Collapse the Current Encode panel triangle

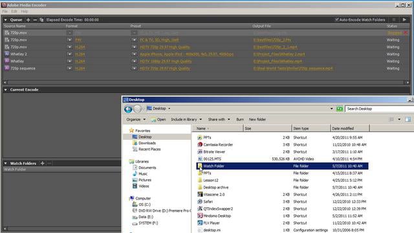pyautogui.click(x=6, y=90)
